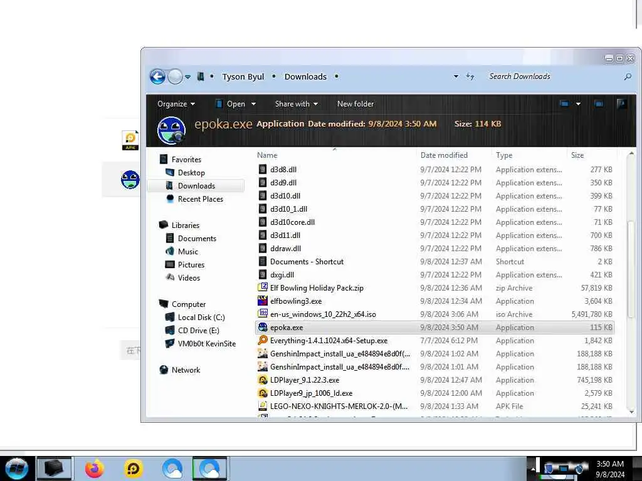Screen dimensions: 642x481
Task: Select LEGO-NEXO-KNIGHTS-MERLOK APK file icon
Action: click(263, 406)
